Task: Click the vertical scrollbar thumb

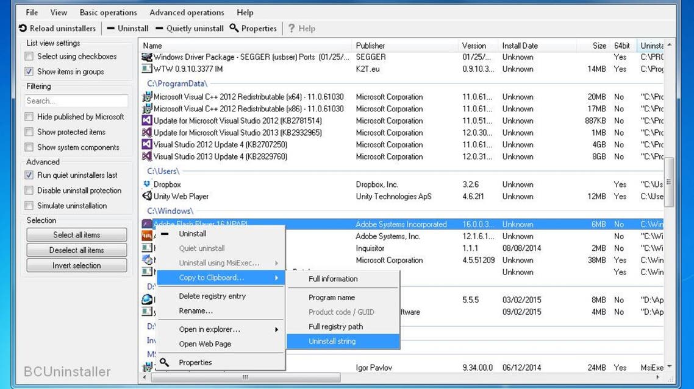Action: click(x=669, y=181)
